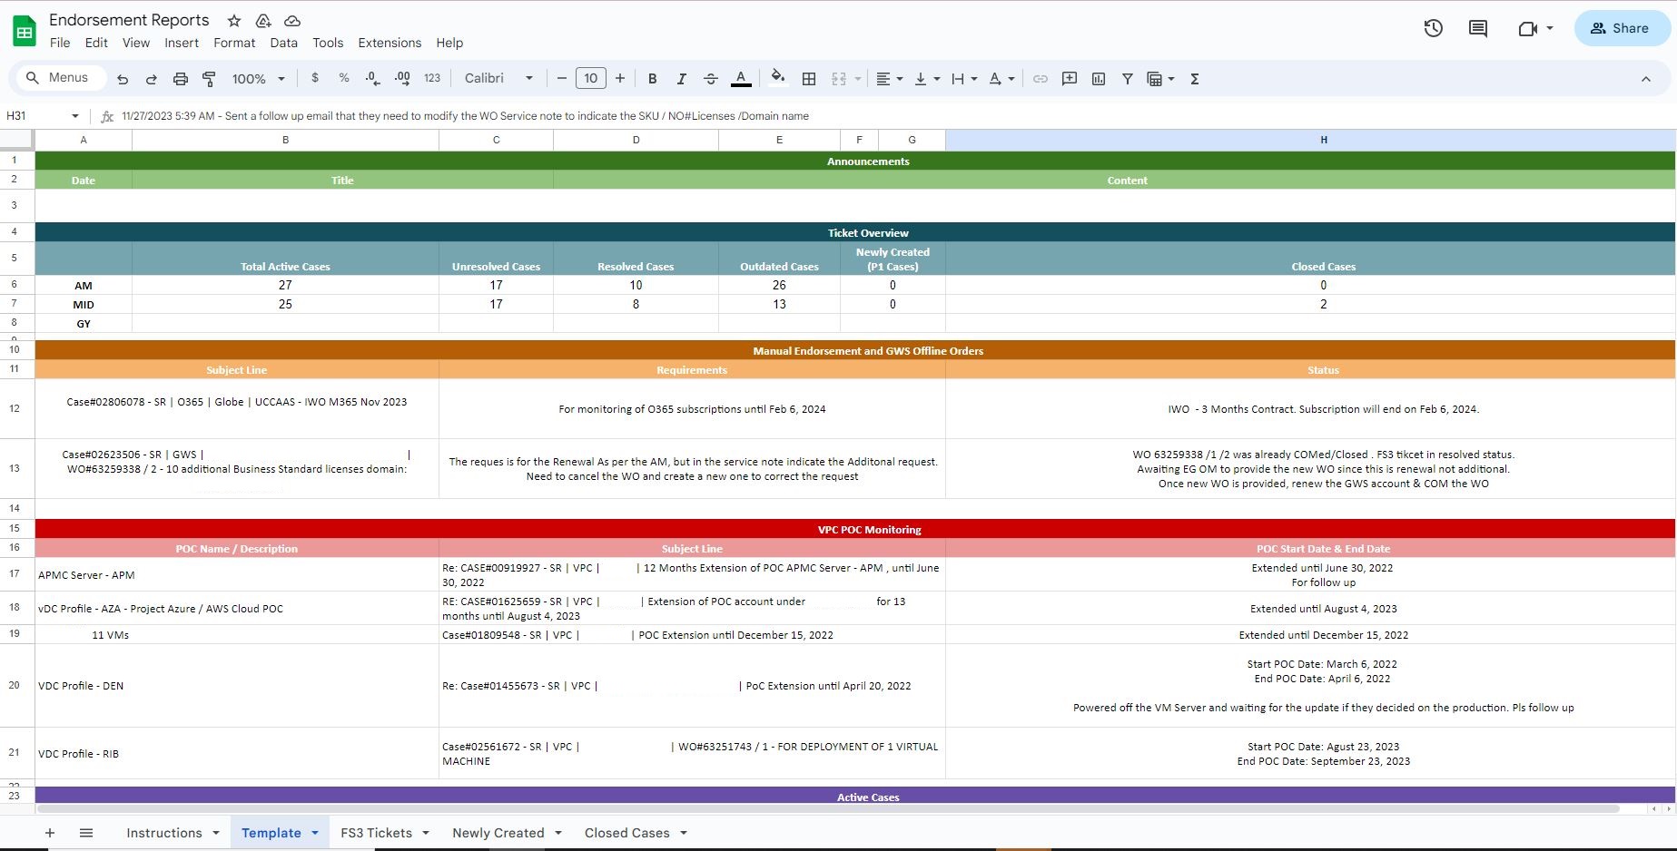The image size is (1677, 851).
Task: Switch to Instructions sheet tab
Action: pos(164,833)
